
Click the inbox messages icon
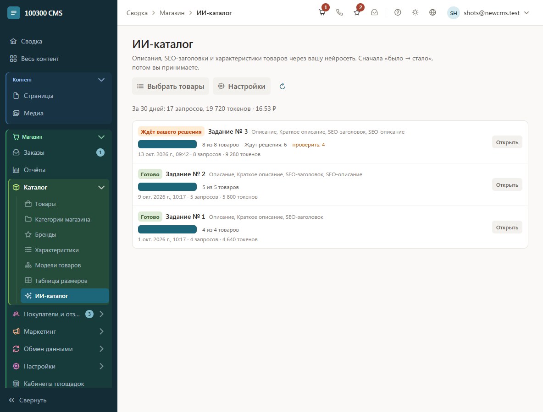point(374,13)
